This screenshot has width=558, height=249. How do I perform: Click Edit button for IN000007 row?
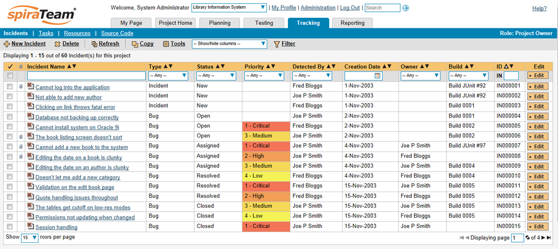[537, 147]
